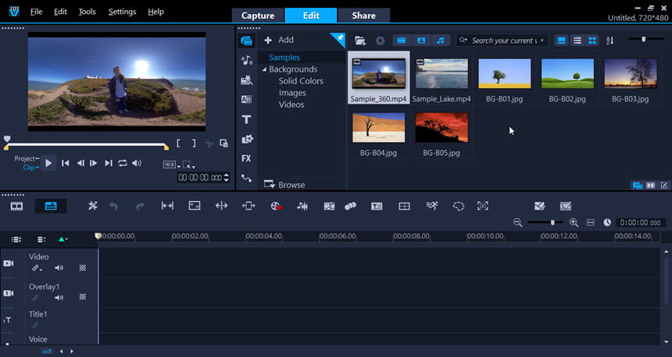Expand the Browse file explorer option
Screen dimensions: 672x357
pyautogui.click(x=284, y=185)
